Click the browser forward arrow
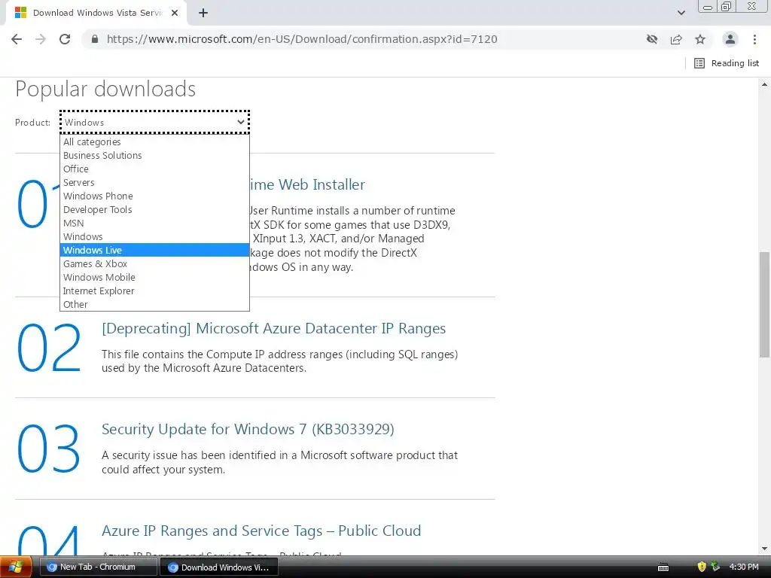Image resolution: width=771 pixels, height=578 pixels. coord(41,39)
